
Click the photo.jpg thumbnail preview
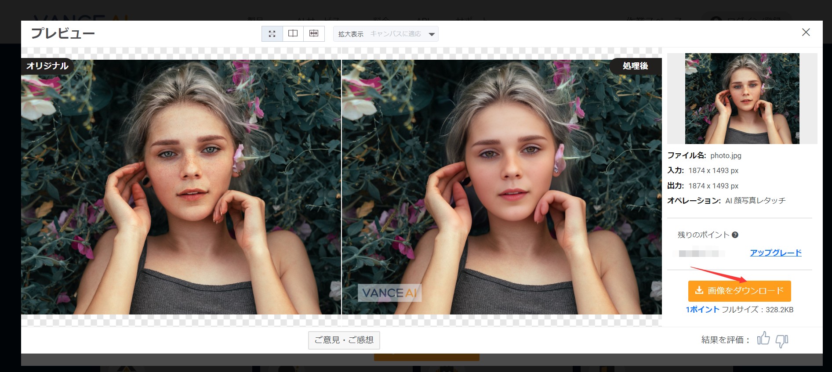(742, 98)
